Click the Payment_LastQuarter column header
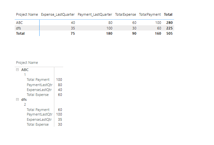Image resolution: width=214 pixels, height=145 pixels. [95, 14]
